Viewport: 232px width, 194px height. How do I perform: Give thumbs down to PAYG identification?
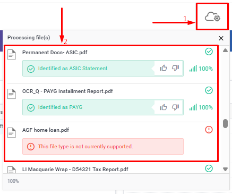(x=175, y=107)
